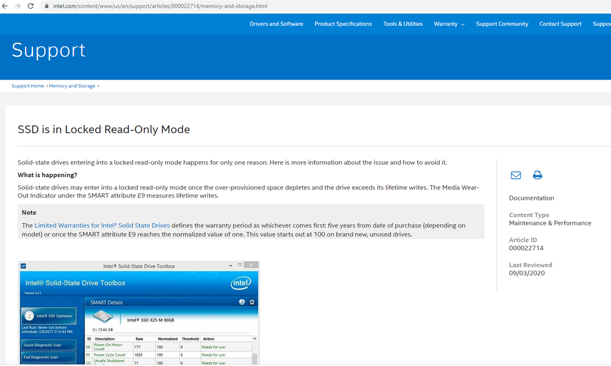Go to Tools & Utilities
The image size is (611, 366).
402,24
